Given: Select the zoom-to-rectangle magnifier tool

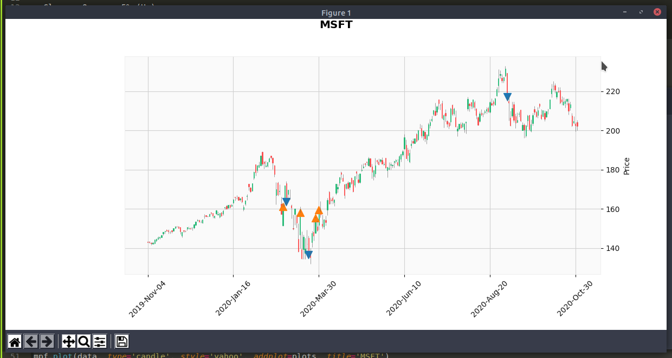Looking at the screenshot, I should click(x=83, y=341).
